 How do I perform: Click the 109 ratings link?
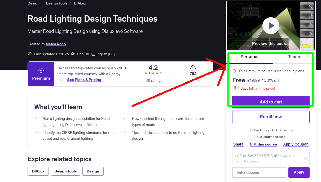(153, 80)
